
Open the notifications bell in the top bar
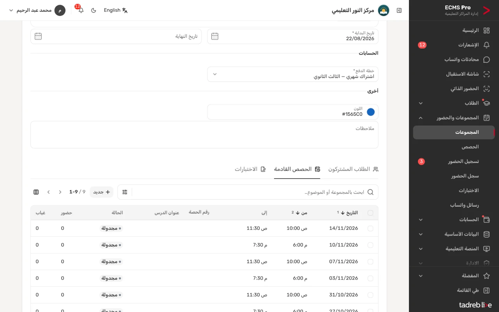(81, 10)
